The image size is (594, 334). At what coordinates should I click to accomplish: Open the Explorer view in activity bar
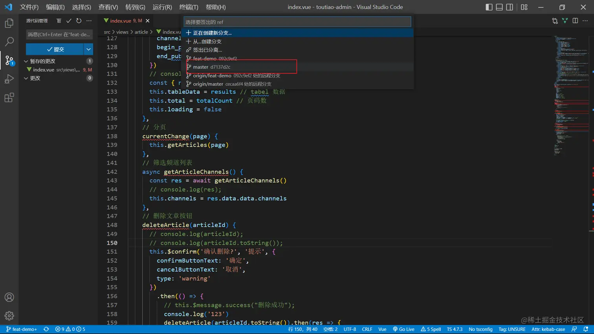pos(9,23)
